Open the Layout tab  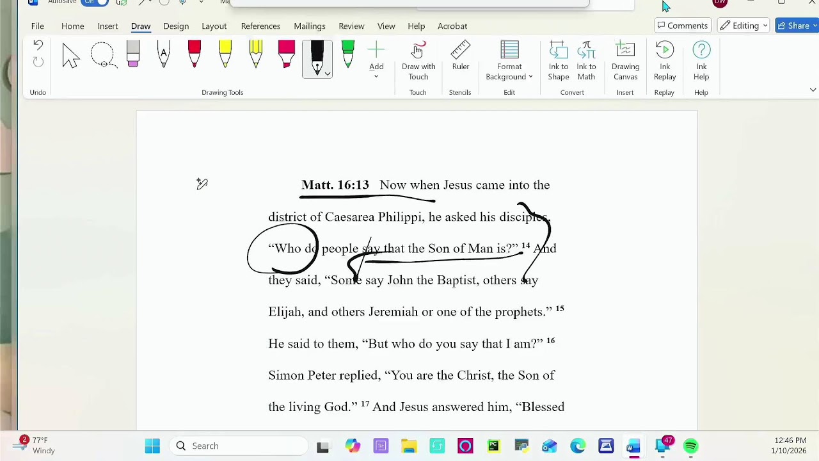pyautogui.click(x=214, y=26)
